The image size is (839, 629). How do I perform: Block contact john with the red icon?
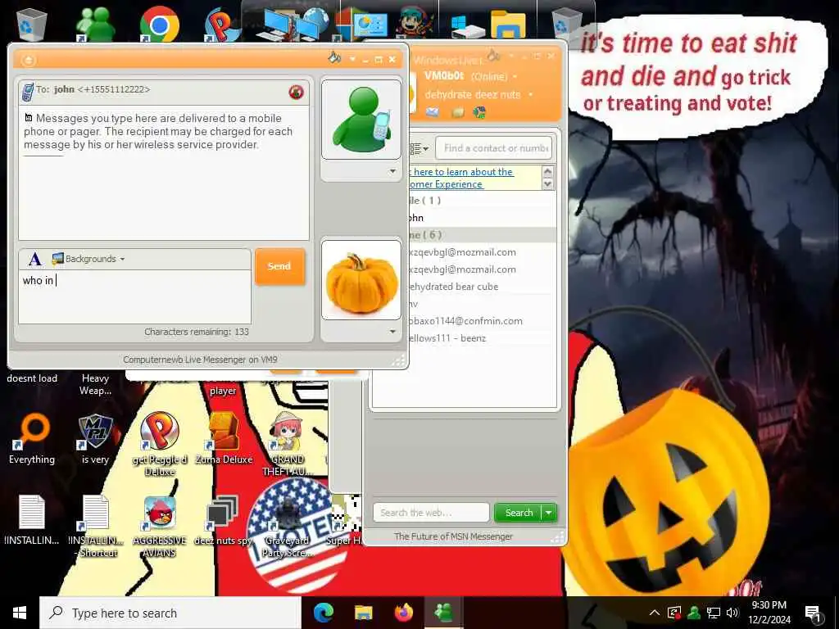coord(296,92)
